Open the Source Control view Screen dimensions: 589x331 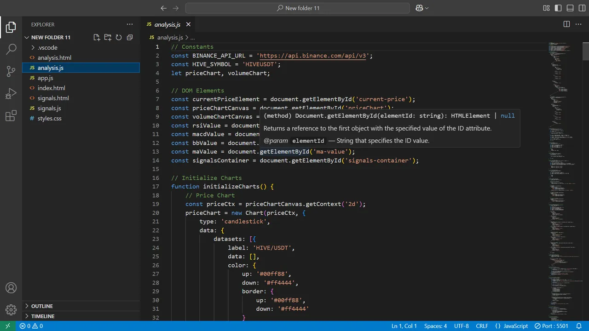click(11, 71)
